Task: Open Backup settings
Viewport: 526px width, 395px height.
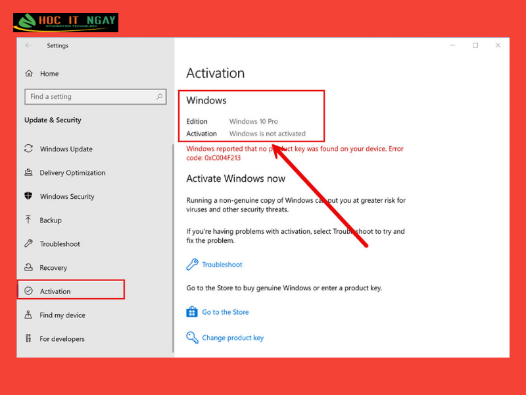Action: click(x=51, y=220)
